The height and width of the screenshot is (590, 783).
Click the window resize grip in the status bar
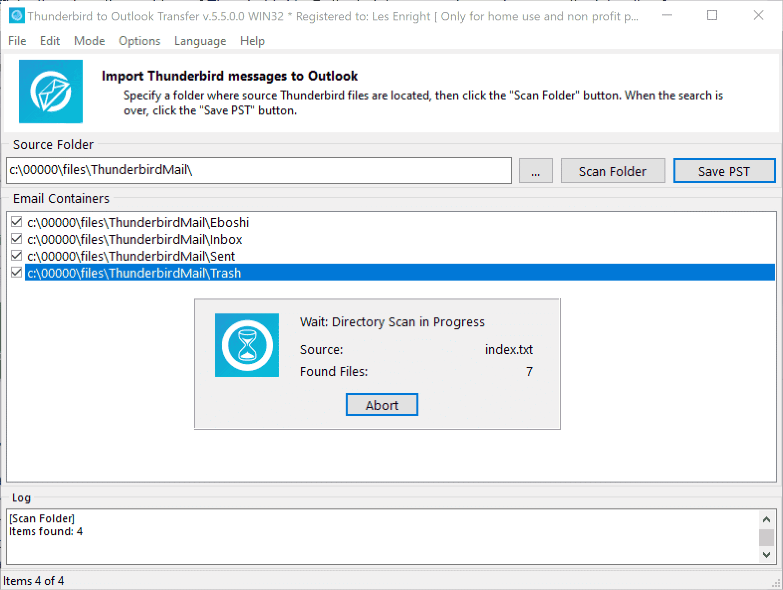(x=777, y=584)
